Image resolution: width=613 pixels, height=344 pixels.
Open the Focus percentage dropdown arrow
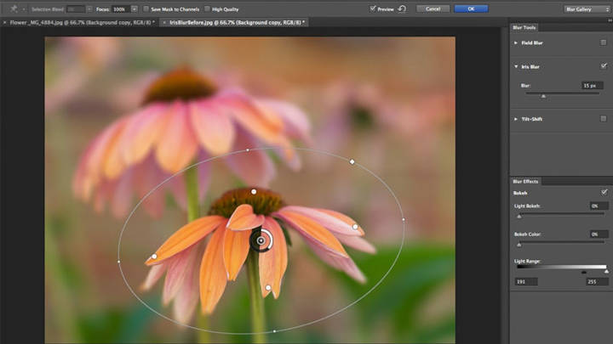pyautogui.click(x=135, y=8)
